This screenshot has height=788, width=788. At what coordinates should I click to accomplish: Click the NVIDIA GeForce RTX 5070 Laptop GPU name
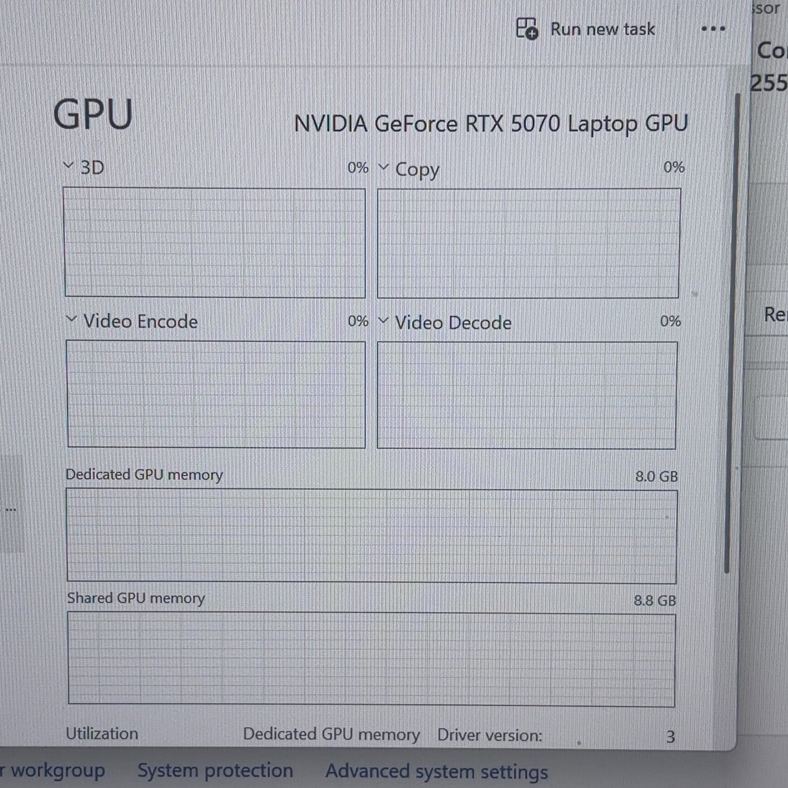491,124
